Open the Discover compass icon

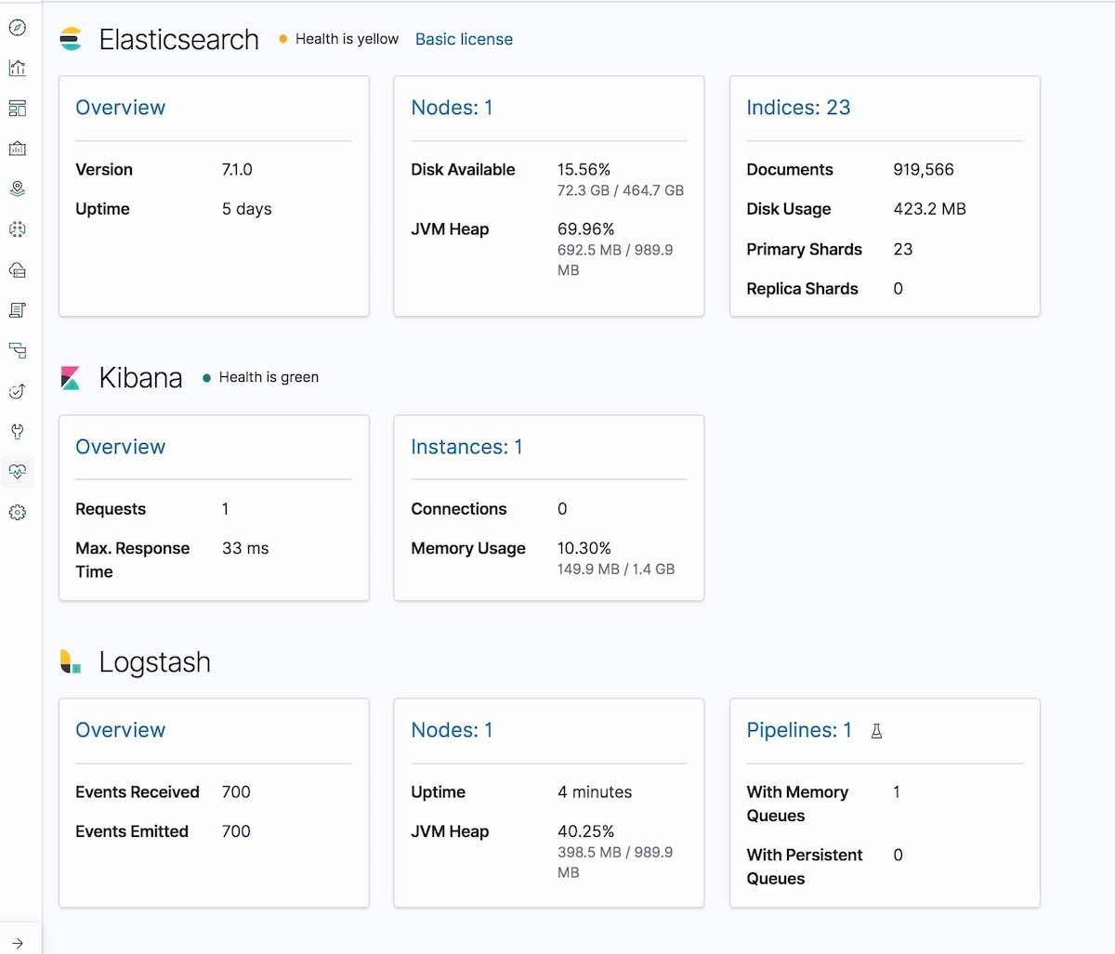[17, 29]
